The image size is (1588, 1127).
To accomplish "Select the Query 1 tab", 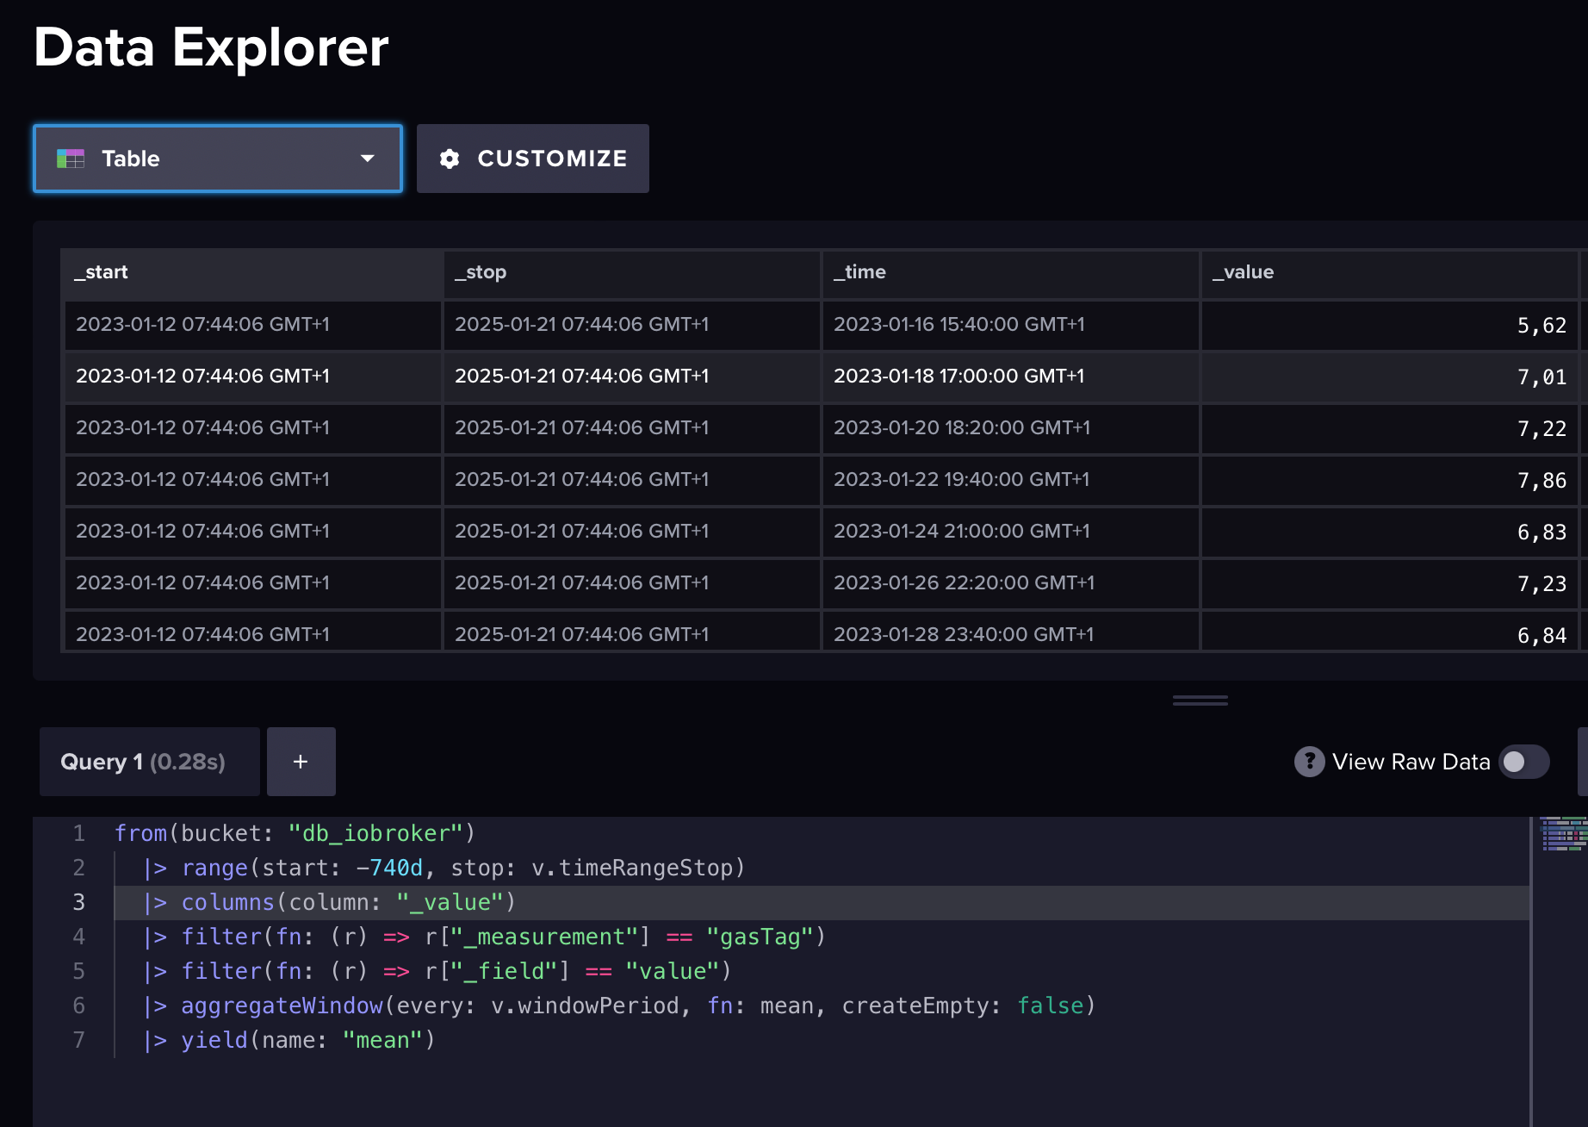I will pyautogui.click(x=150, y=762).
